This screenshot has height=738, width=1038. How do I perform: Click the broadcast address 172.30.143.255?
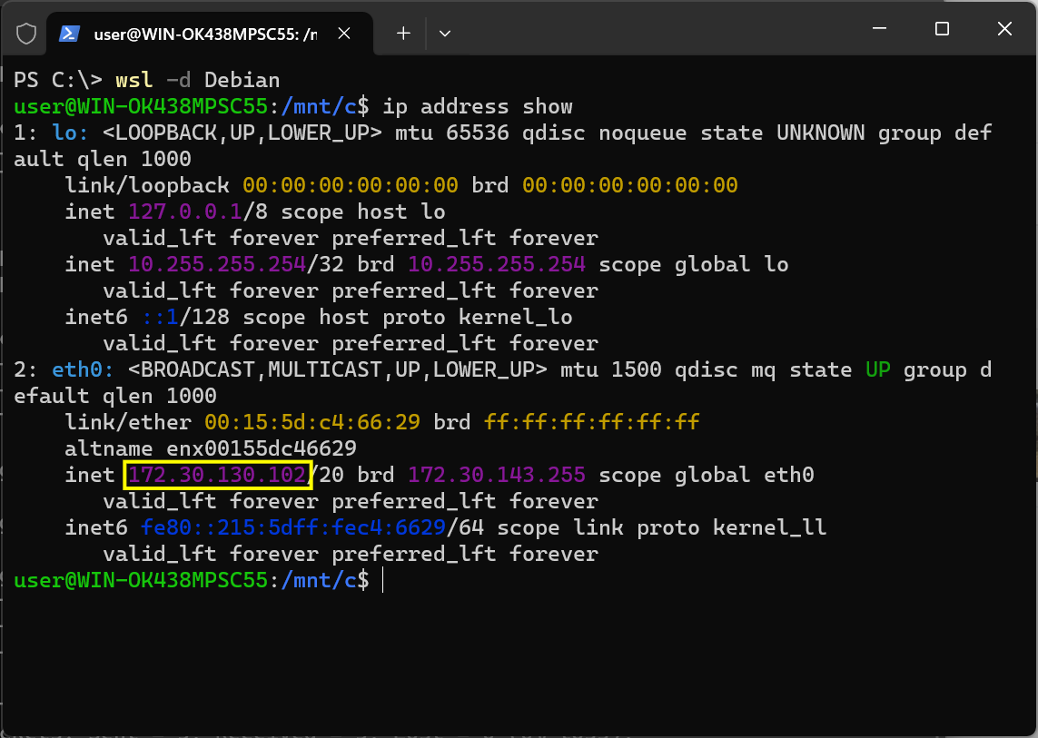[497, 476]
